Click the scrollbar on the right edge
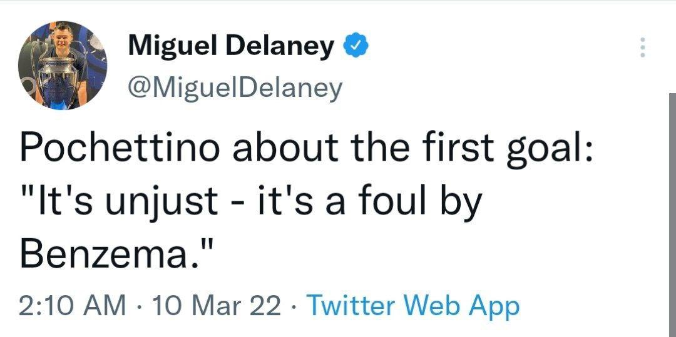This screenshot has width=676, height=337. [x=672, y=213]
